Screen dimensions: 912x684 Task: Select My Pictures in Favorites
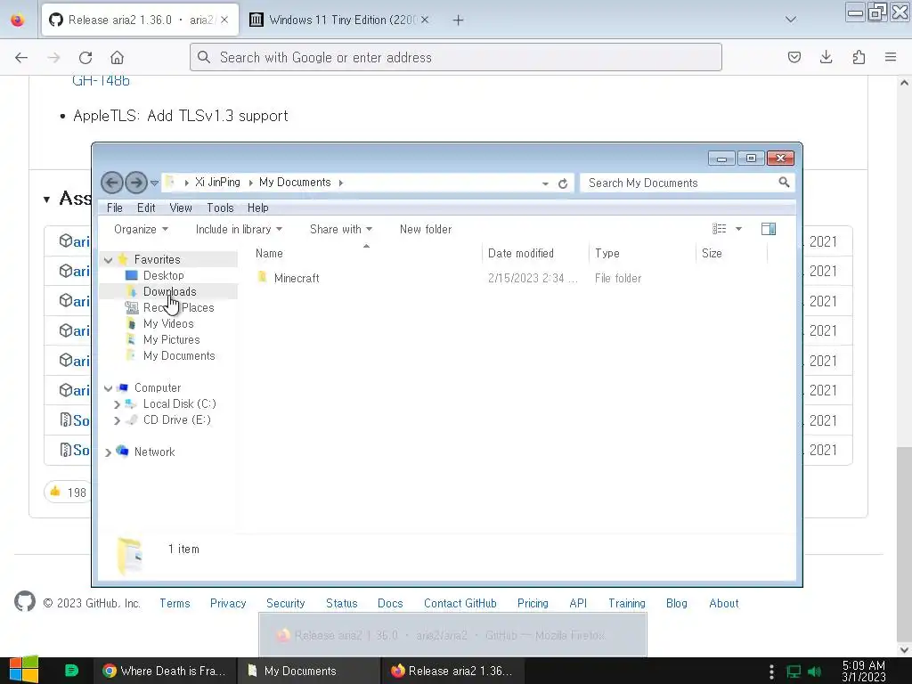point(171,339)
